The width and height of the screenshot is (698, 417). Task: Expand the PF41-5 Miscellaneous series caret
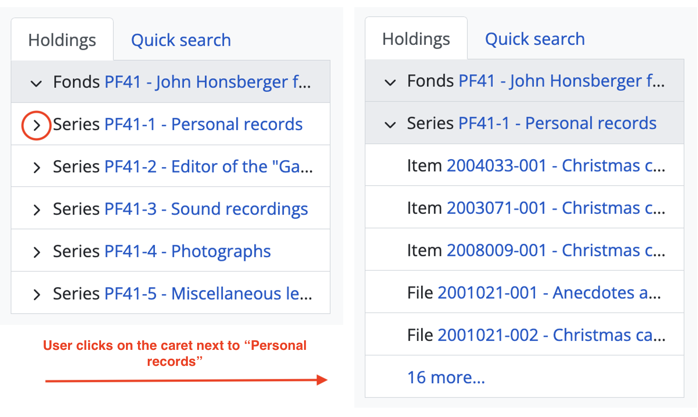point(37,294)
